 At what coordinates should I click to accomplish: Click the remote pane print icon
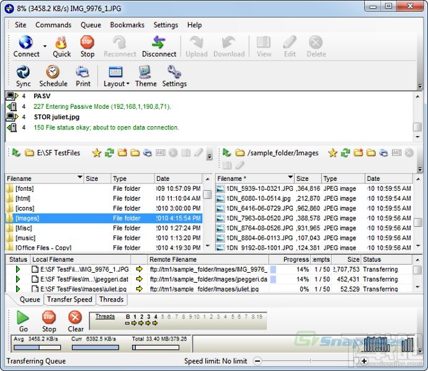coord(383,153)
